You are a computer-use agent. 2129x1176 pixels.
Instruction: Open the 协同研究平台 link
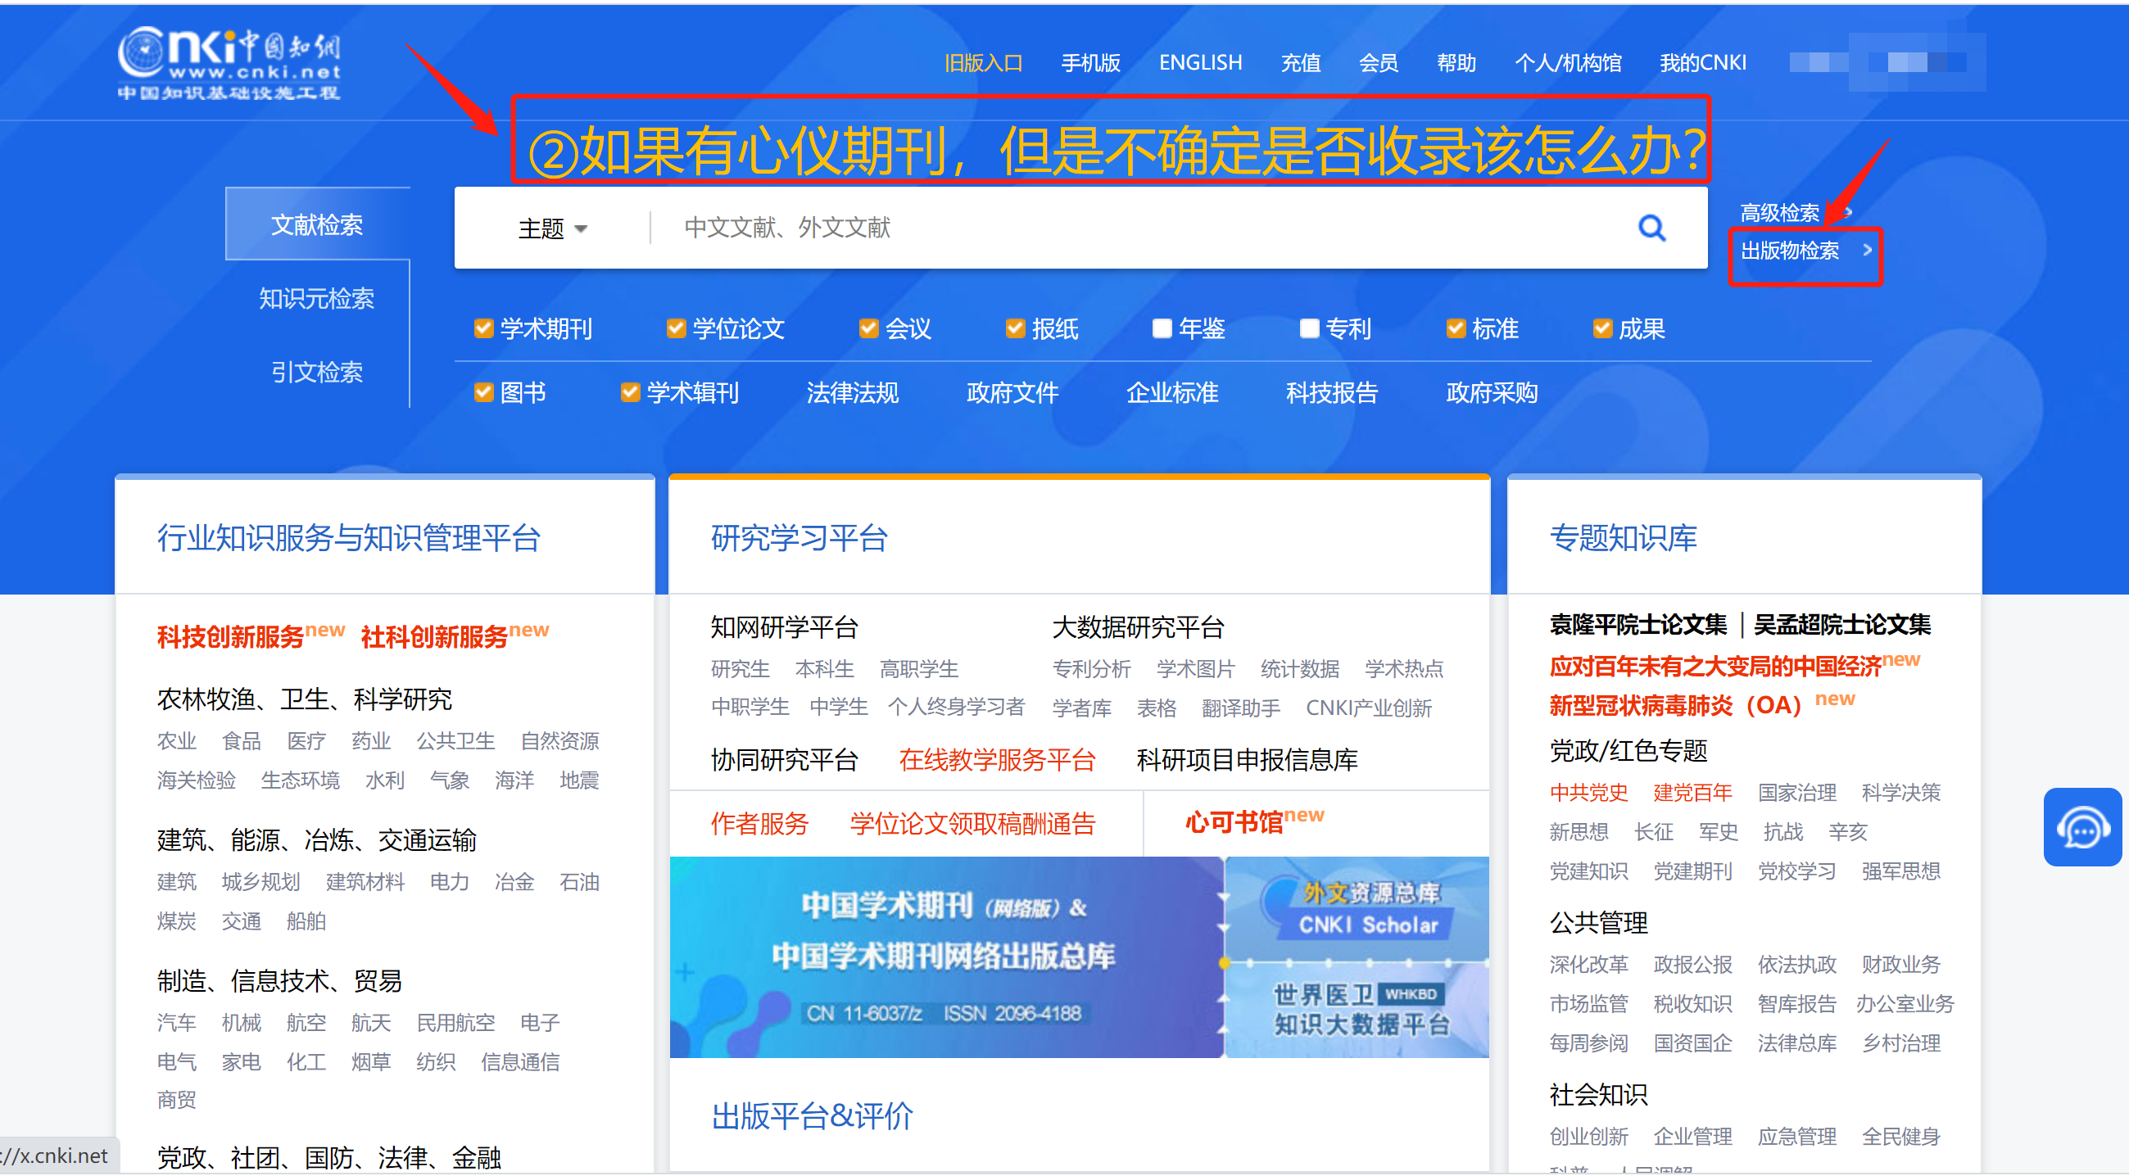(x=784, y=759)
